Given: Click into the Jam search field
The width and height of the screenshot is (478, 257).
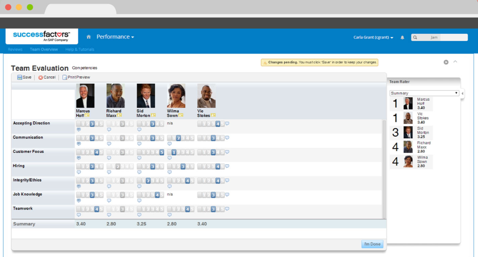Looking at the screenshot, I should click(x=440, y=37).
